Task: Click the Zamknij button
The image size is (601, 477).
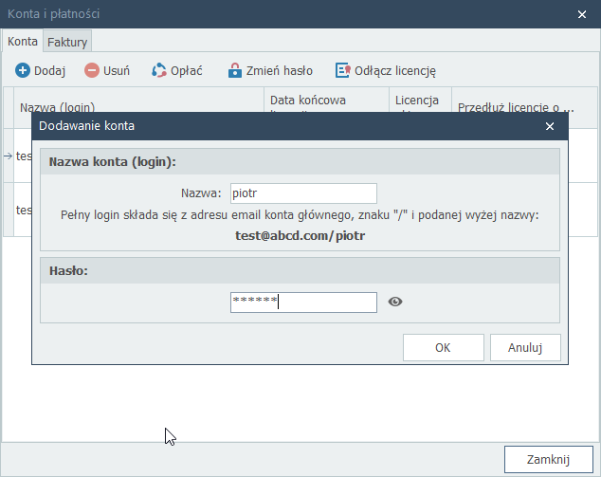Action: click(547, 459)
